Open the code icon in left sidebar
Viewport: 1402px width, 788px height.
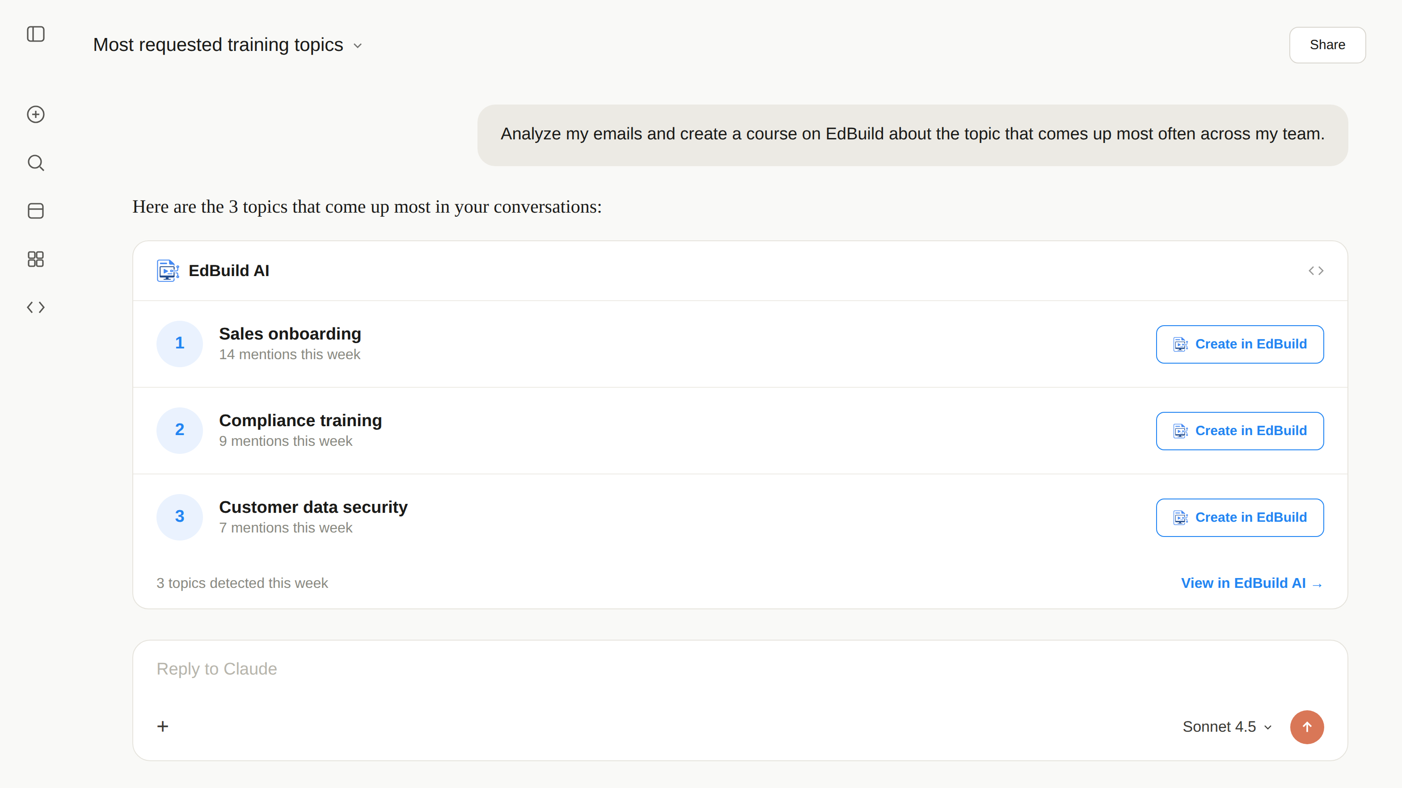tap(35, 307)
